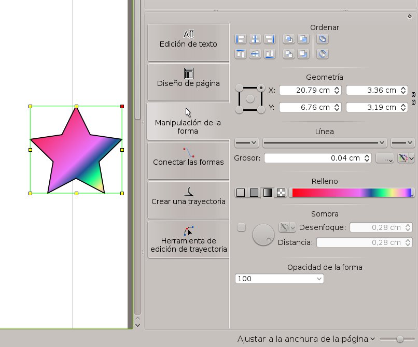Select the Diseño de página tool
Image resolution: width=418 pixels, height=347 pixels.
point(188,82)
